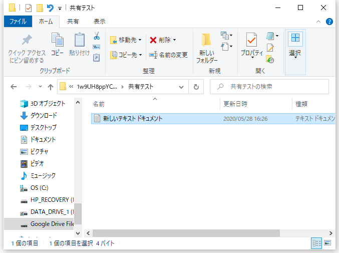
Task: Click the 共有テストの検索 search box
Action: point(269,87)
